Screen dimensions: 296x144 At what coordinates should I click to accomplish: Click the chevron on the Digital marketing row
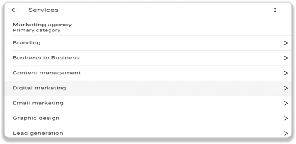click(286, 88)
